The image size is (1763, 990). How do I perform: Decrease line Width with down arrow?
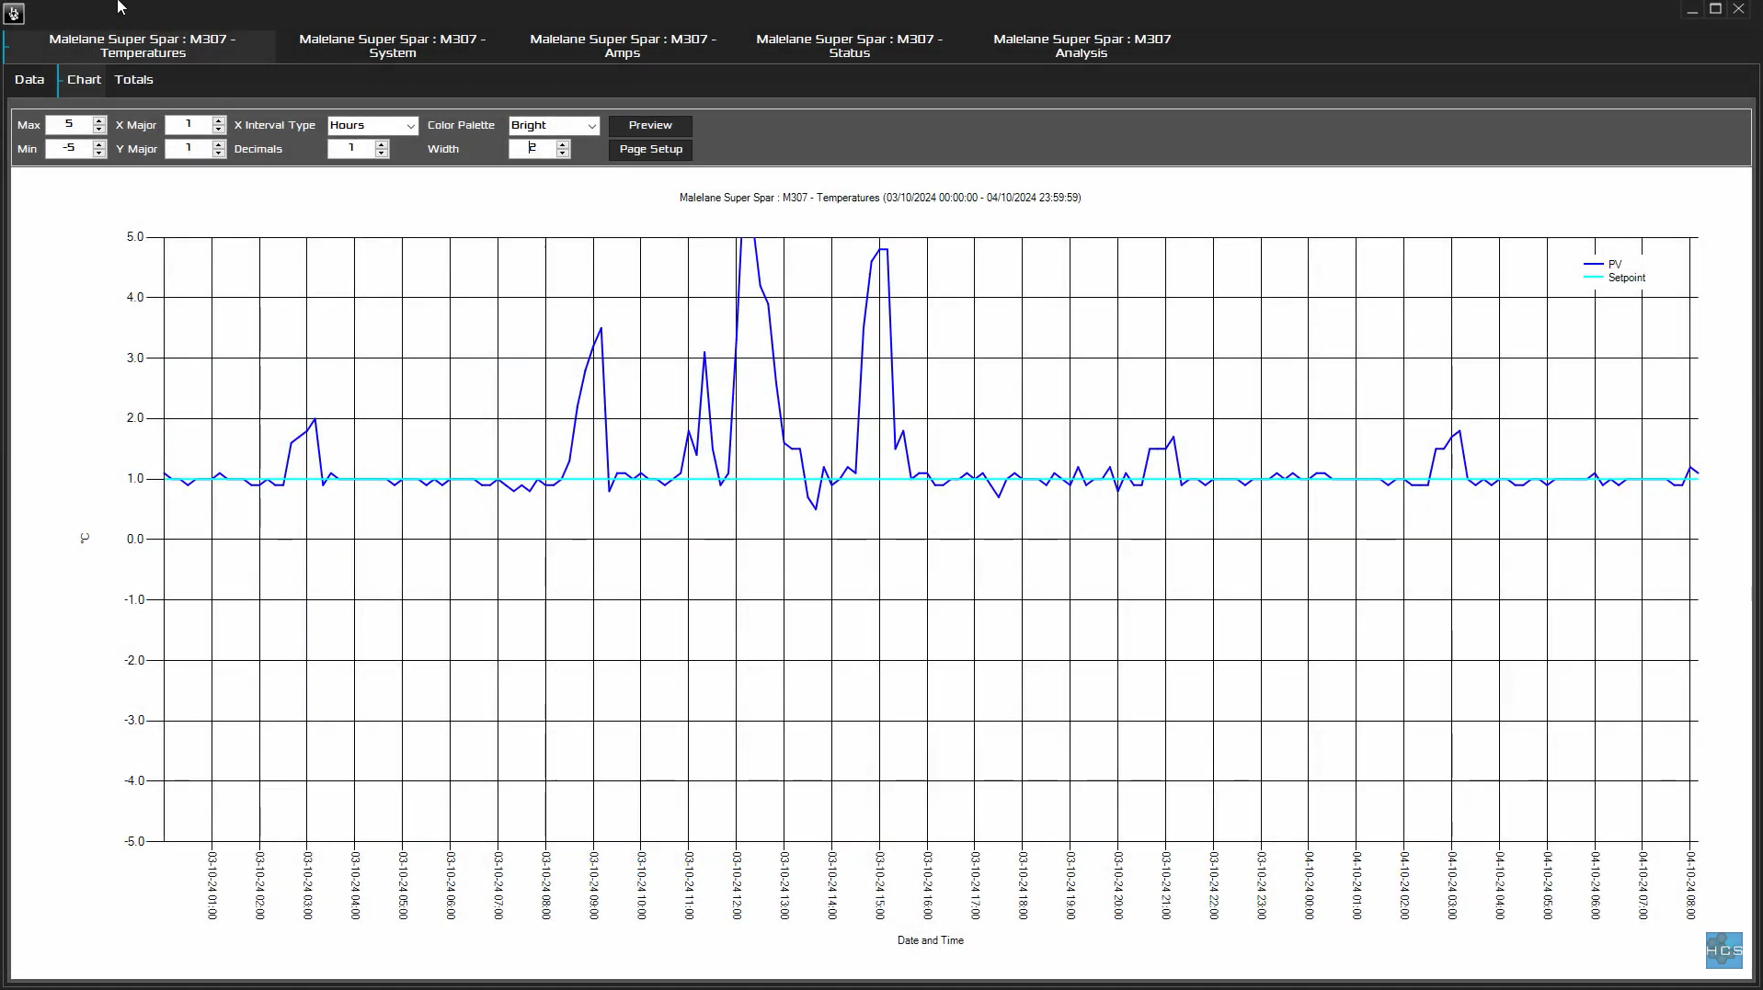[x=563, y=154]
